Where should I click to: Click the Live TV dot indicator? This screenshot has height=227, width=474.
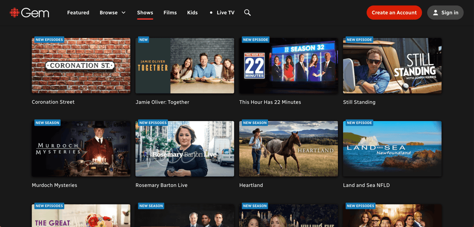(211, 12)
